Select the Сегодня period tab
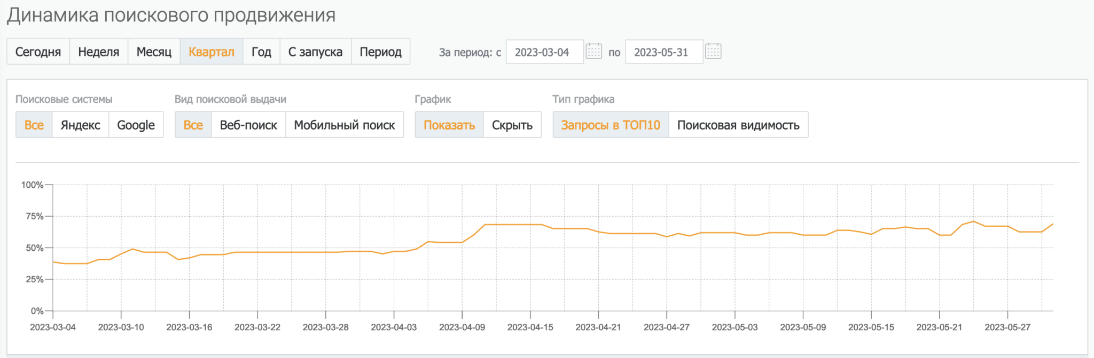1094x358 pixels. tap(38, 52)
